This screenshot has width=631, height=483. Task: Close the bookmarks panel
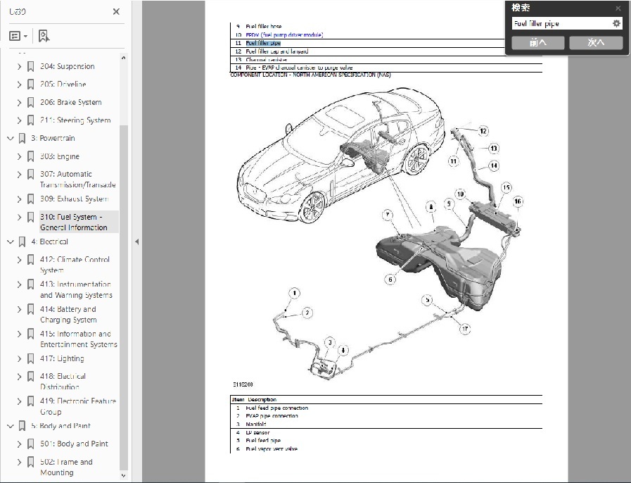116,12
